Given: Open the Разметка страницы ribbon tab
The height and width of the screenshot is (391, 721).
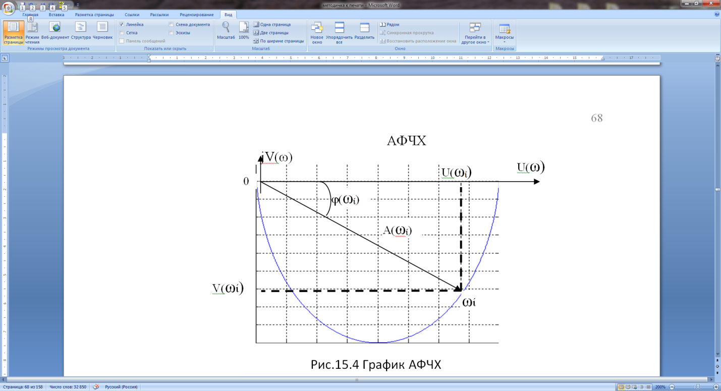Looking at the screenshot, I should click(94, 15).
